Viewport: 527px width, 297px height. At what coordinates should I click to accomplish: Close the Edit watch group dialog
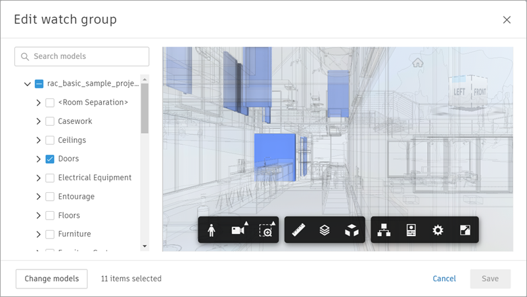tap(507, 20)
